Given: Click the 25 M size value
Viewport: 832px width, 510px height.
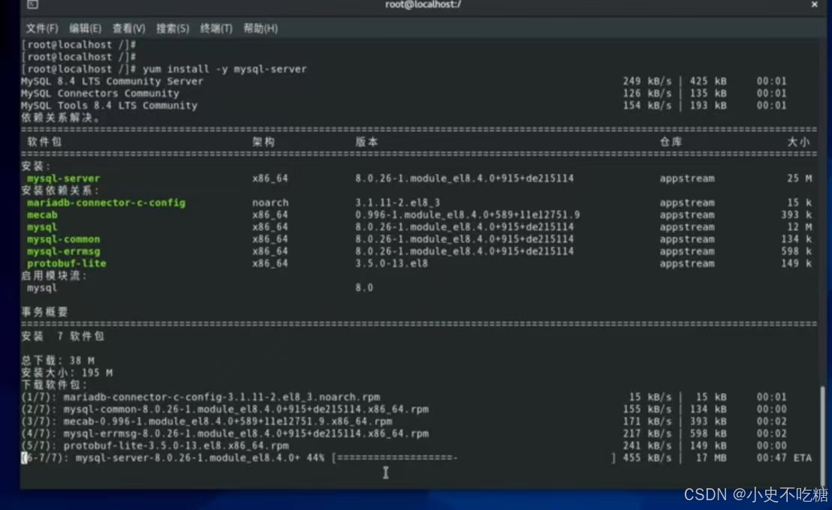Looking at the screenshot, I should 800,178.
